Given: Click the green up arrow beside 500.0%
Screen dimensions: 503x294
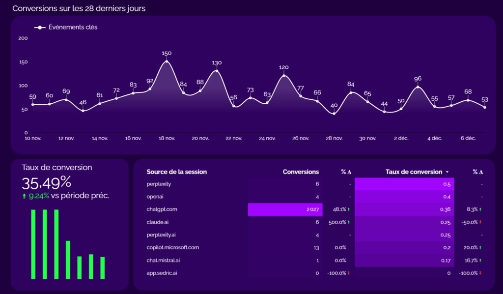Looking at the screenshot, I should pyautogui.click(x=349, y=222).
